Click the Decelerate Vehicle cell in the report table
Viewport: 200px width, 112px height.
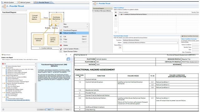tap(101, 90)
